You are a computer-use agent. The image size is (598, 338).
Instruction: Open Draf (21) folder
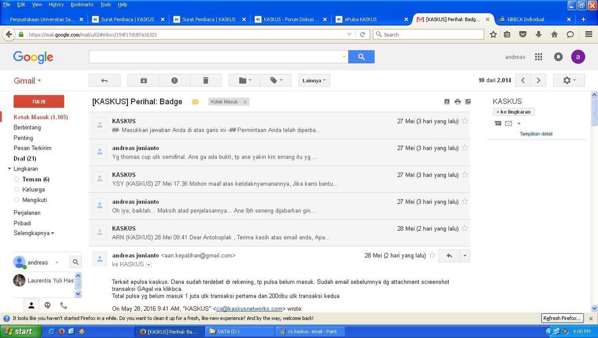[25, 158]
